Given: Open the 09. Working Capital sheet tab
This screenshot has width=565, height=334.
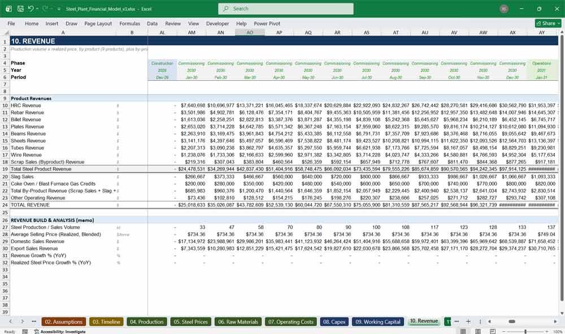Looking at the screenshot, I should click(378, 322).
